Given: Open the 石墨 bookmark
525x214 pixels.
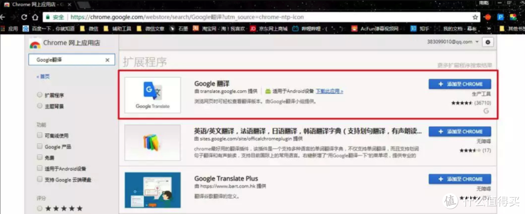Looking at the screenshot, I should 178,29.
